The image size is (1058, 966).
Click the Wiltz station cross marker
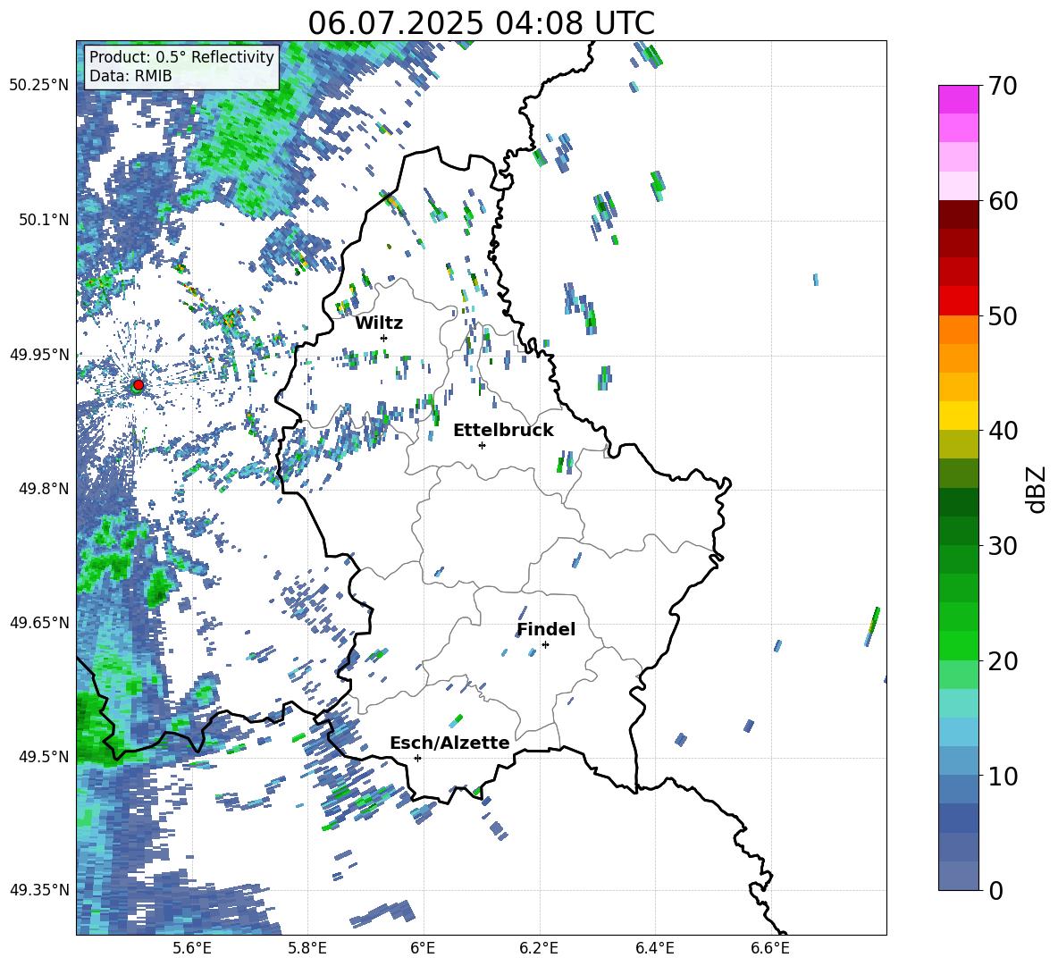tap(384, 338)
